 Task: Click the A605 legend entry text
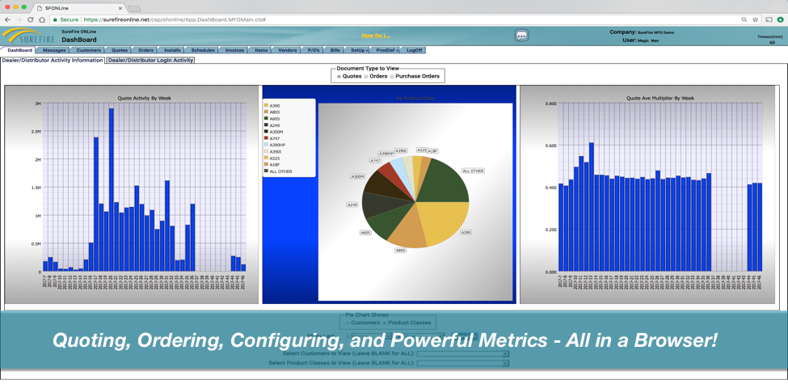(x=275, y=119)
